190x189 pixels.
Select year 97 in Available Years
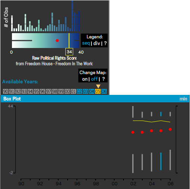click(49, 92)
